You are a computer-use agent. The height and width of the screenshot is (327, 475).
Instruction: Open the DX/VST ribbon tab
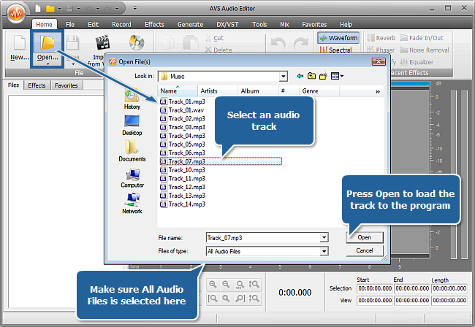pos(227,25)
